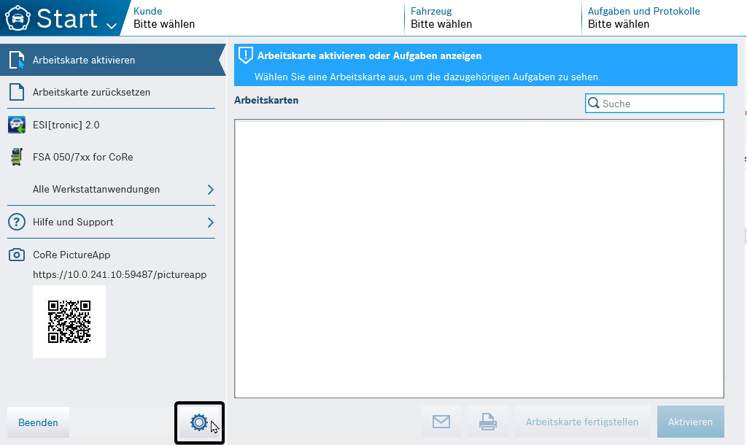Click the PictureApp QR code

69,322
